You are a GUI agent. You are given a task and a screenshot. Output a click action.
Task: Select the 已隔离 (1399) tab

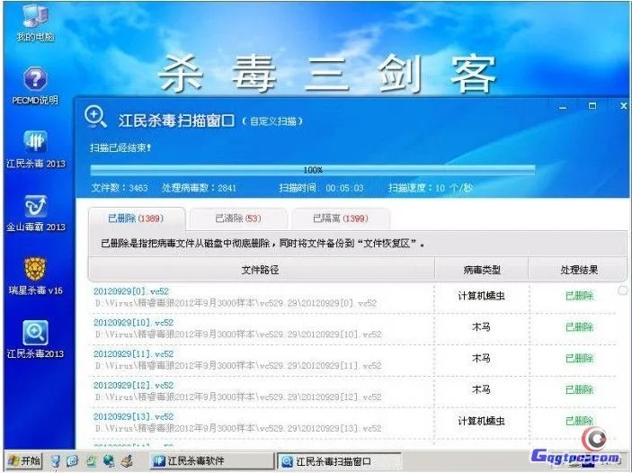[x=341, y=219]
